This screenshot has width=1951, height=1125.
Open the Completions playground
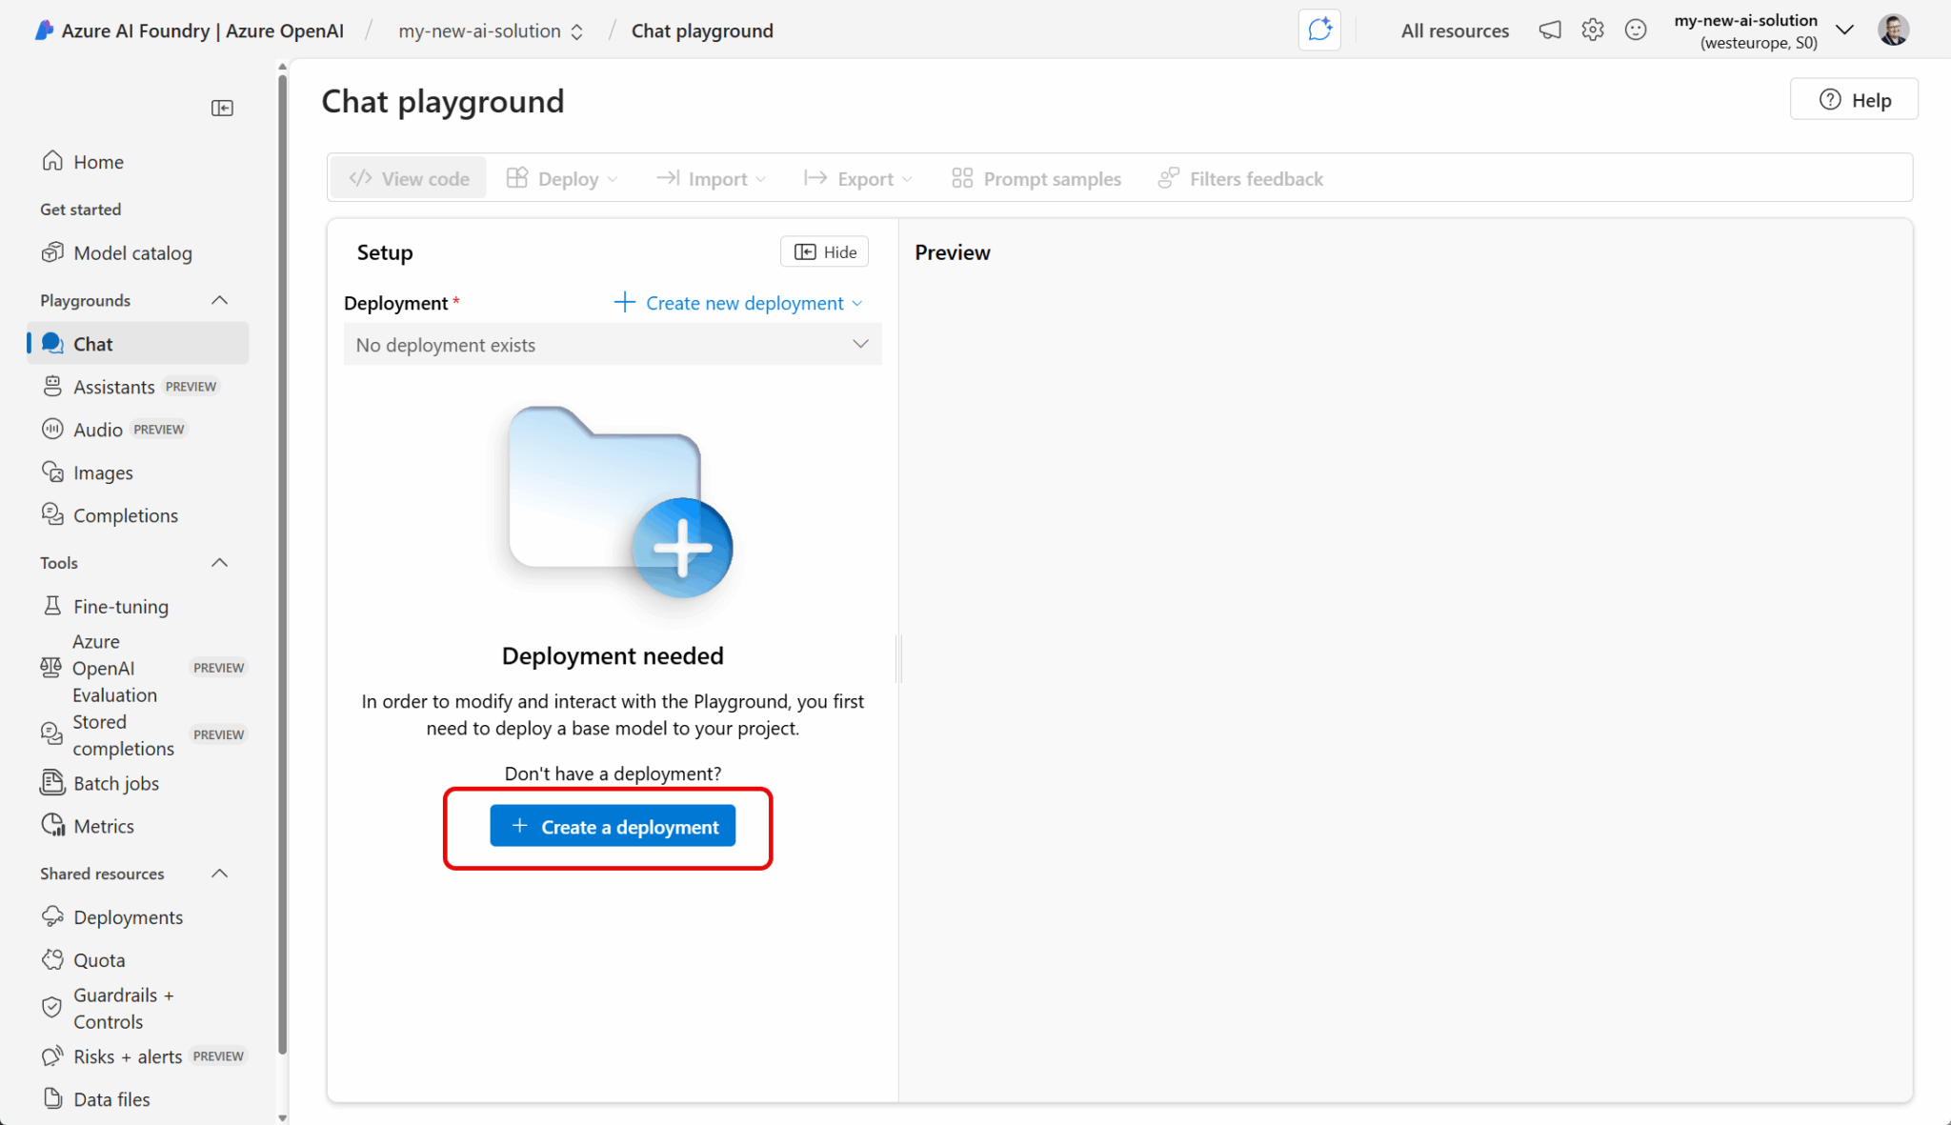(125, 514)
